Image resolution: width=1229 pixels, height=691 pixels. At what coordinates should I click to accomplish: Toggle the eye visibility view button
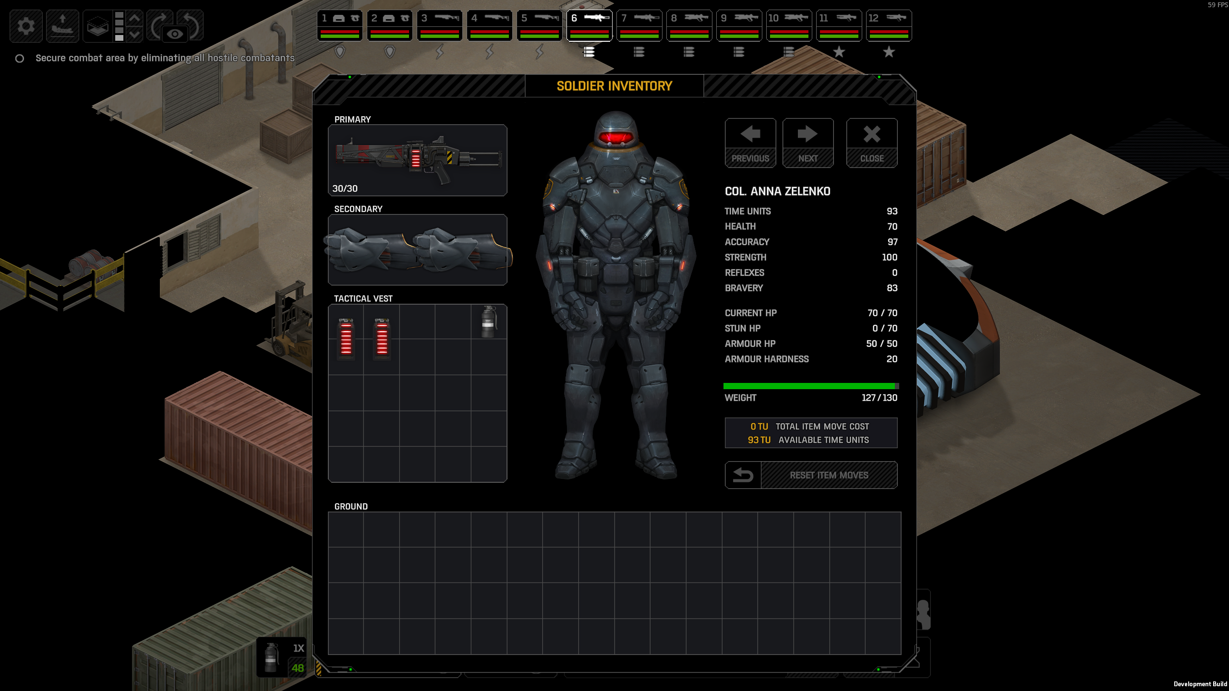click(175, 34)
